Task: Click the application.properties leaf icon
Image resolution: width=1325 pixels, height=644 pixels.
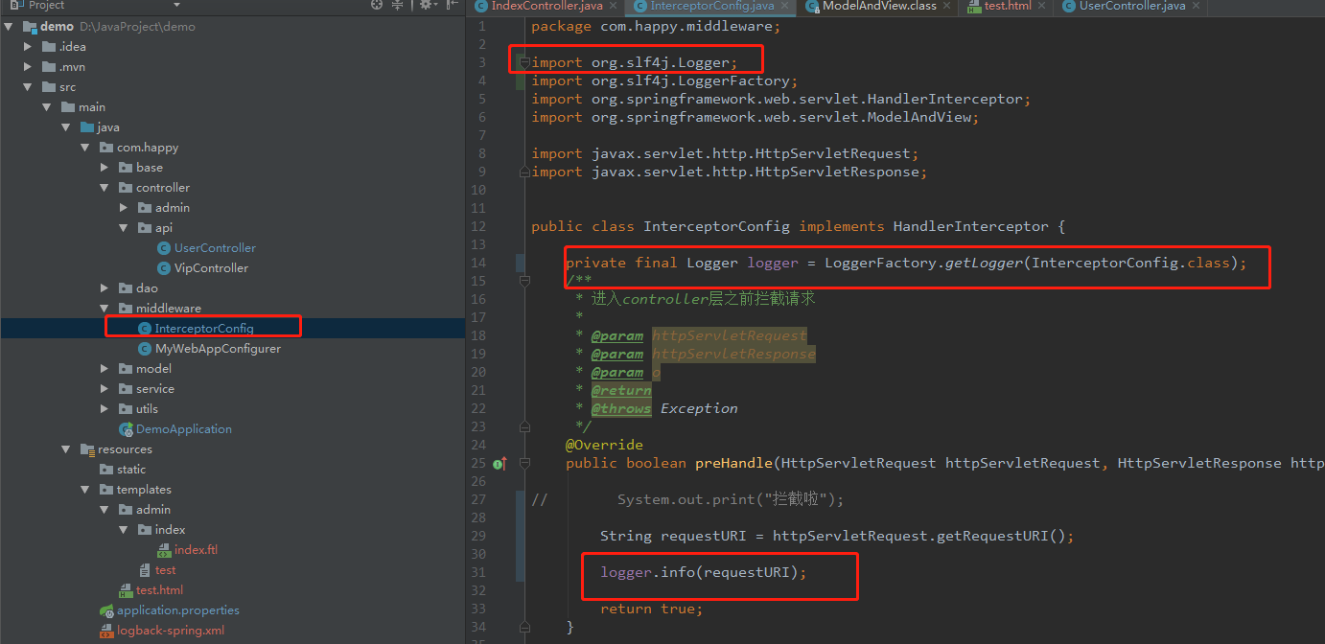Action: tap(106, 610)
